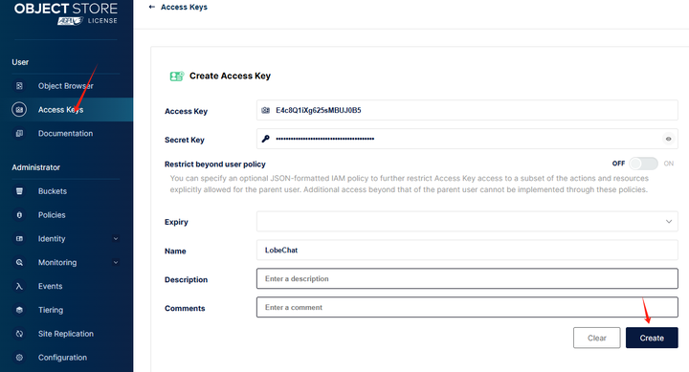689x372 pixels.
Task: Open the Buckets menu item
Action: pos(66,191)
